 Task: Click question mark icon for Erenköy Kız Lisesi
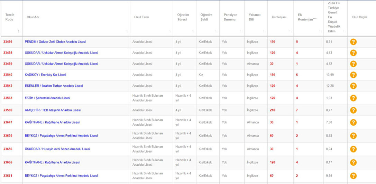click(x=353, y=75)
